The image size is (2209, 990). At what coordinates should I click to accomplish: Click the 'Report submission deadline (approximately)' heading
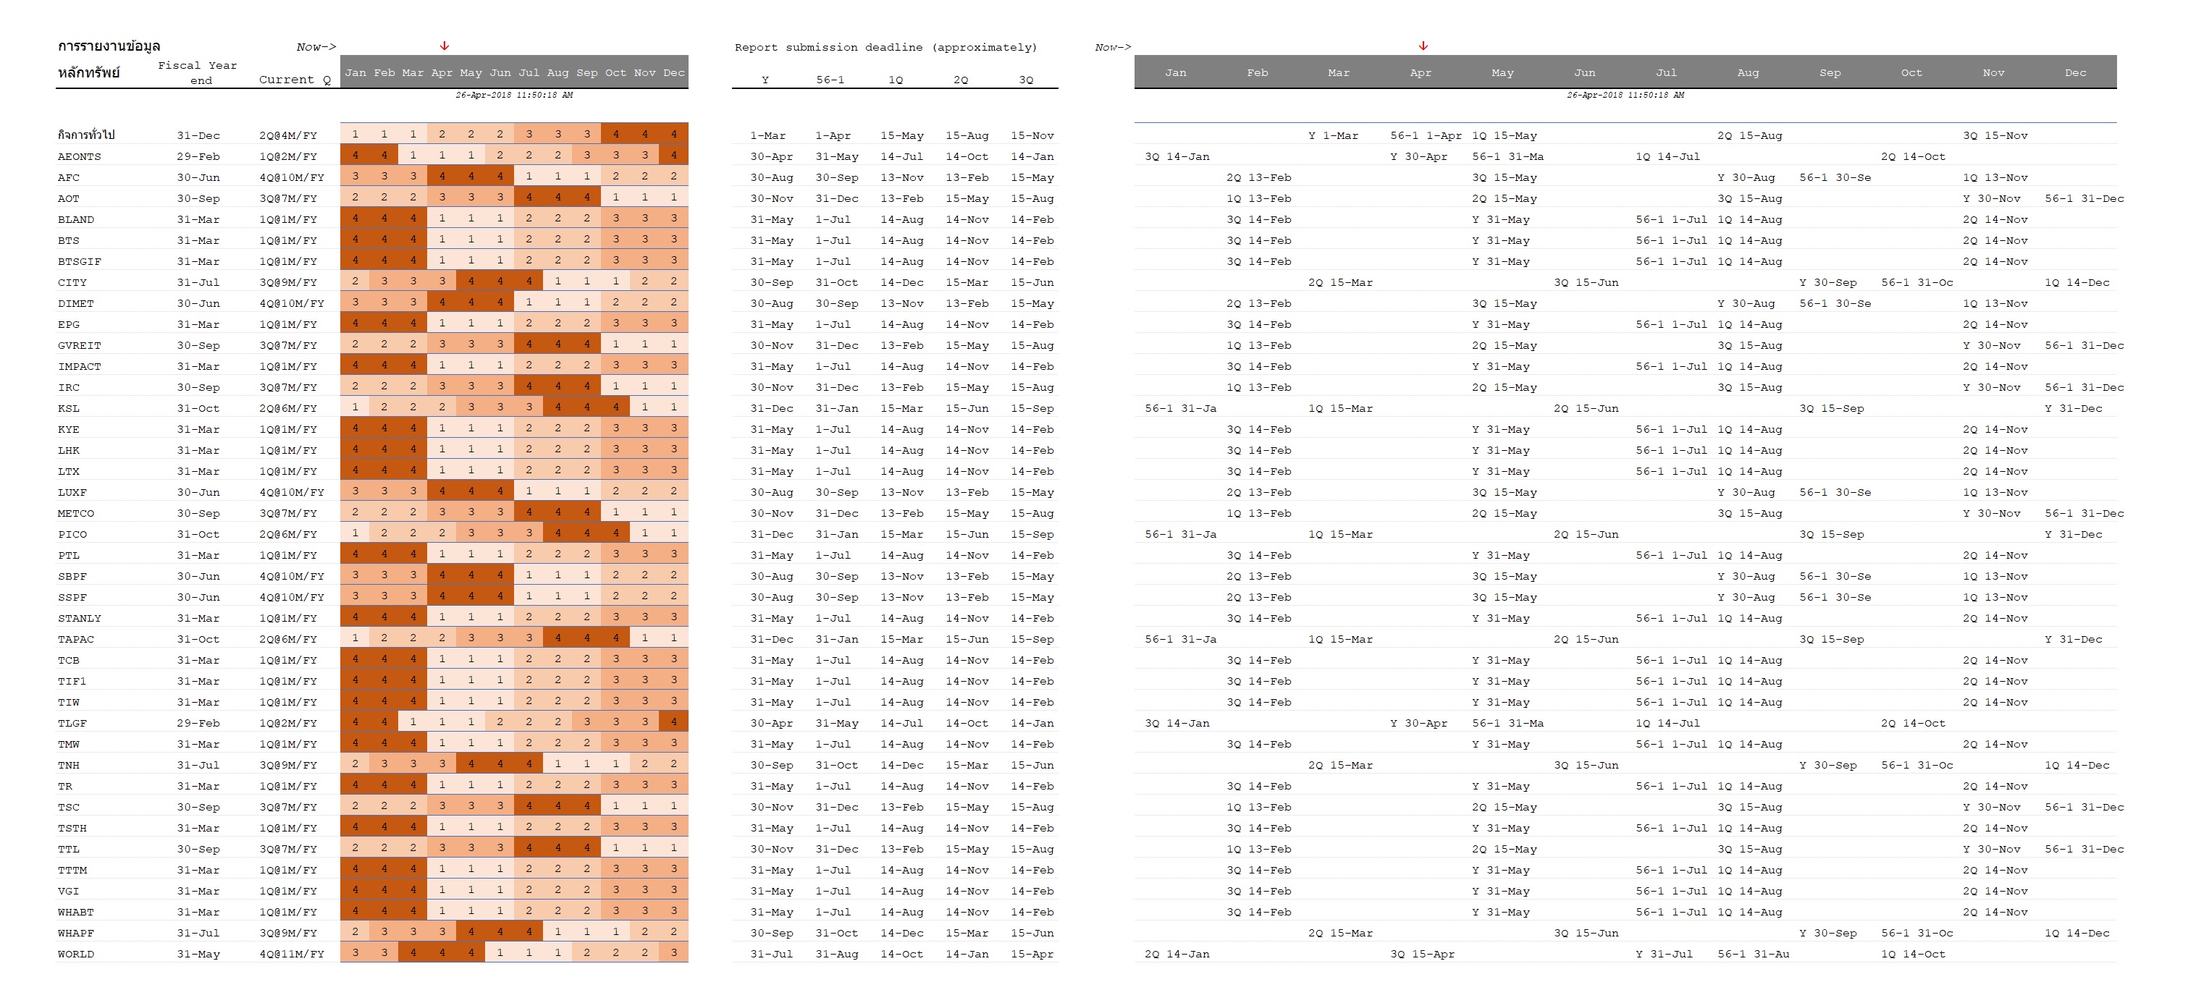pyautogui.click(x=885, y=47)
